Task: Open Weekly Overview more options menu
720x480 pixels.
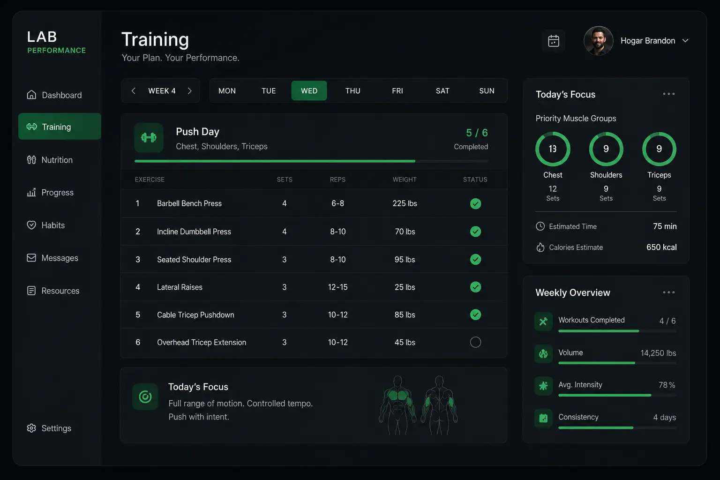Action: click(669, 292)
